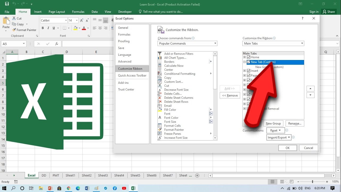The width and height of the screenshot is (341, 192).
Task: Open the Choose commands from dropdown
Action: click(187, 43)
